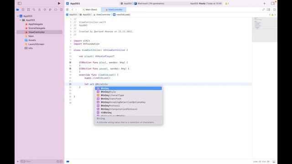This screenshot has width=292, height=164.
Task: Open the Info plist file
Action: (31, 48)
